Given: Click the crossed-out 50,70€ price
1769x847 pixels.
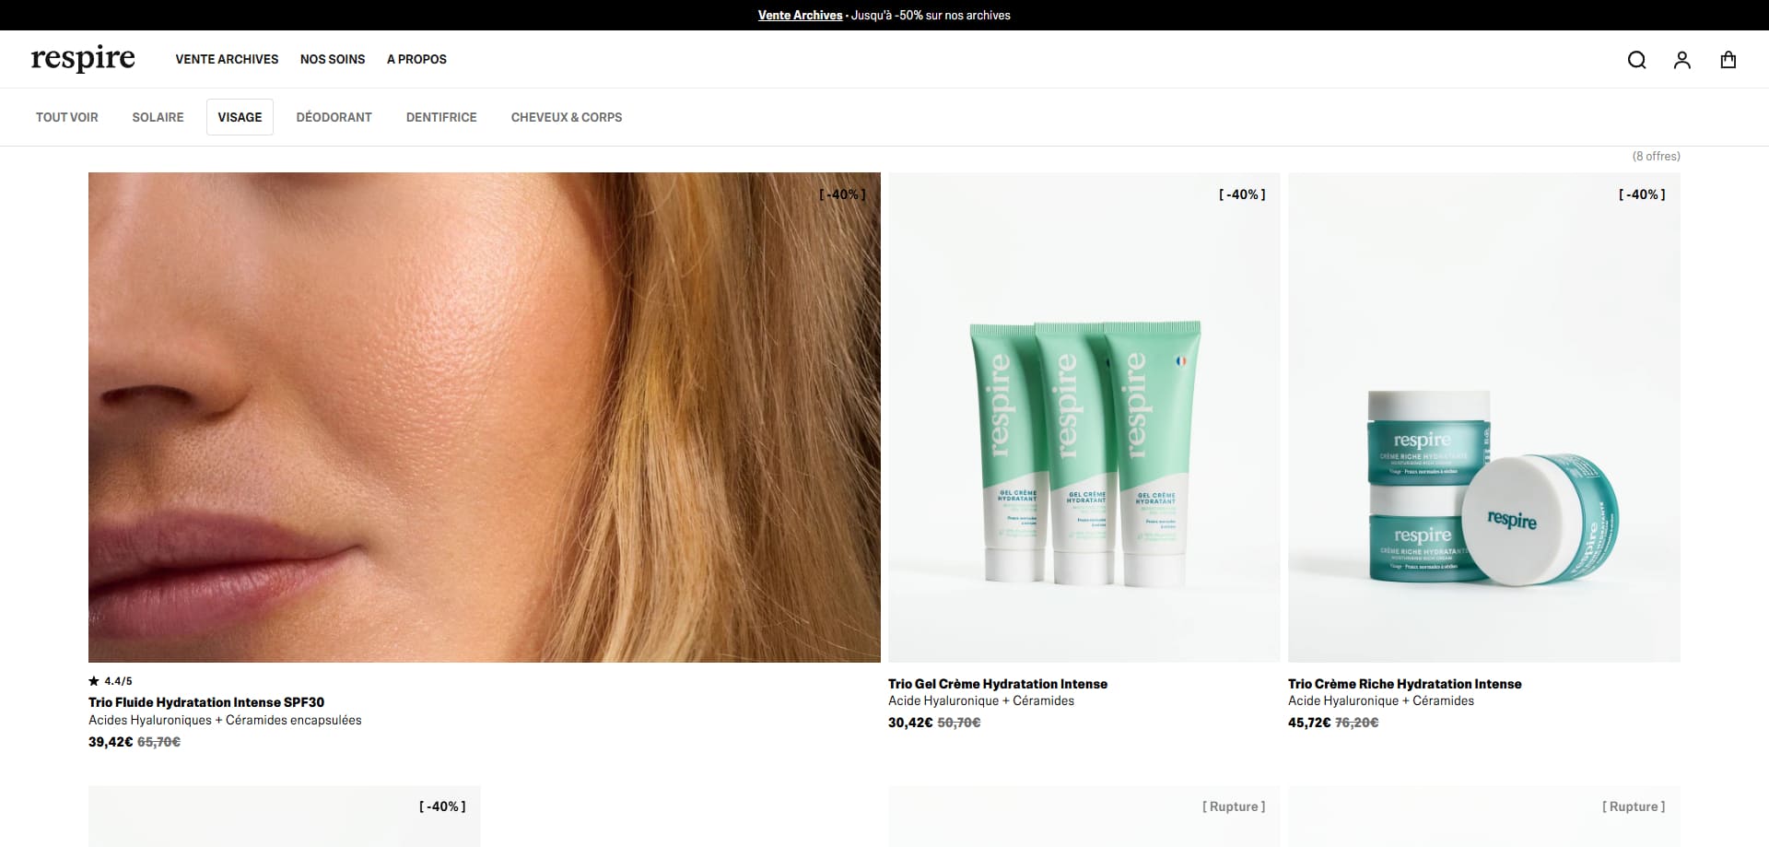Looking at the screenshot, I should pyautogui.click(x=959, y=723).
